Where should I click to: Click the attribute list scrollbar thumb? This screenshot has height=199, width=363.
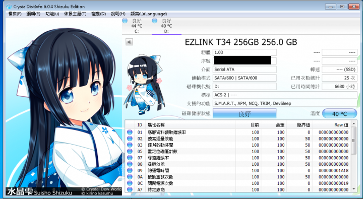click(354, 140)
